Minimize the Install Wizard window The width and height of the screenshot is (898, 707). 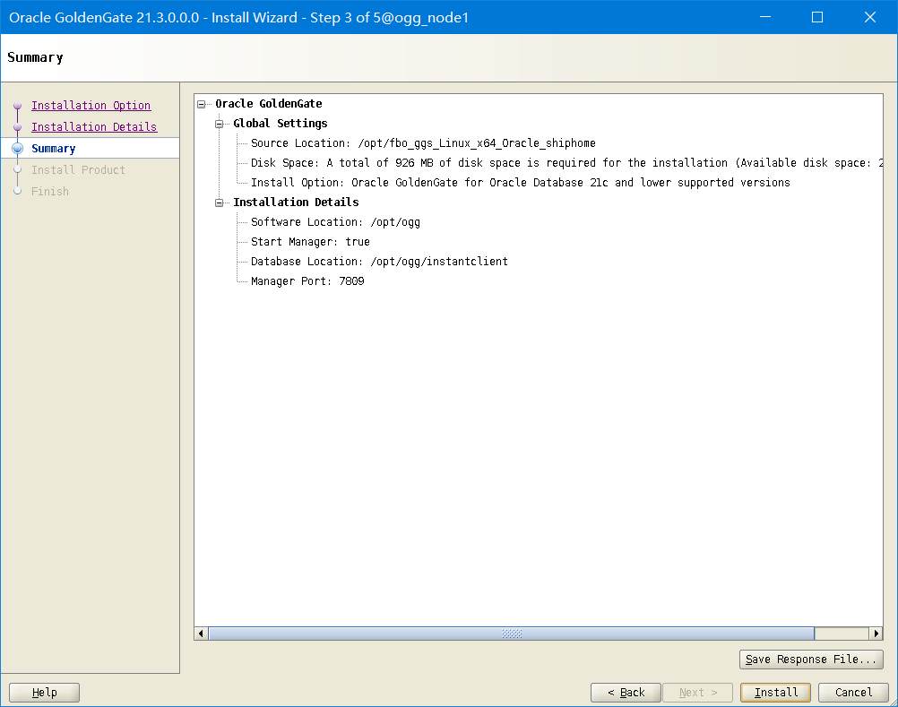(x=764, y=17)
